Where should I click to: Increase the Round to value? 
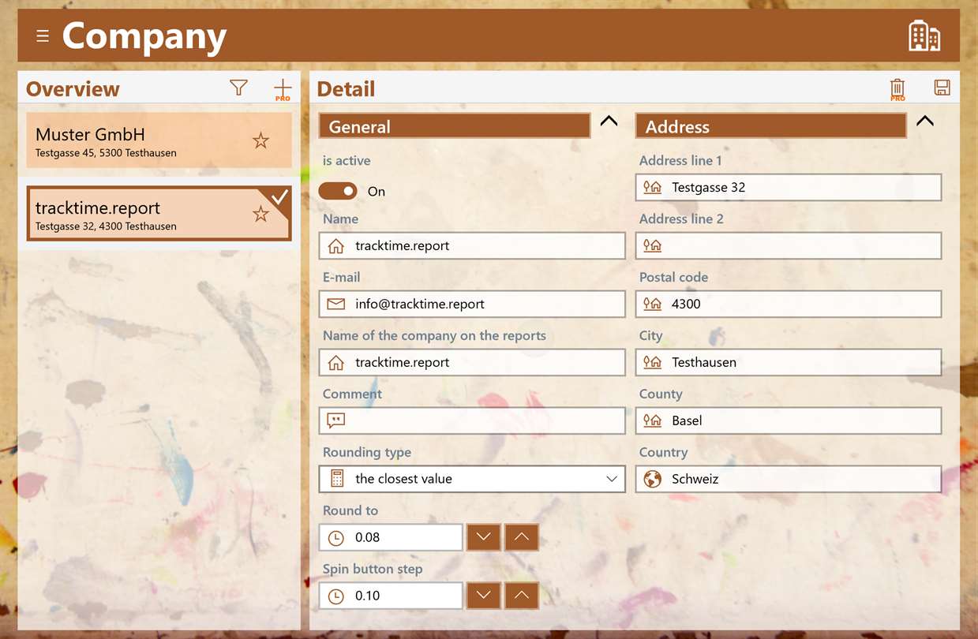pyautogui.click(x=521, y=537)
